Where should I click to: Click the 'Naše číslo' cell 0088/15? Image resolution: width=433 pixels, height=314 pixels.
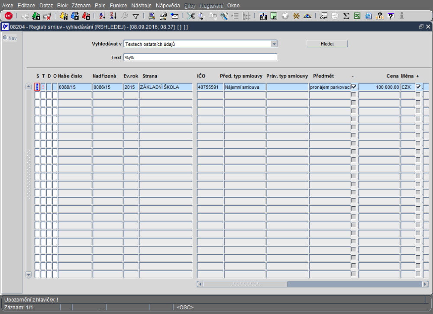point(75,87)
